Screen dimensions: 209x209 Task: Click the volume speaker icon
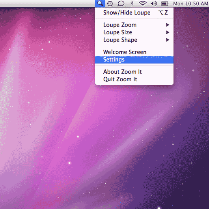click(153, 4)
